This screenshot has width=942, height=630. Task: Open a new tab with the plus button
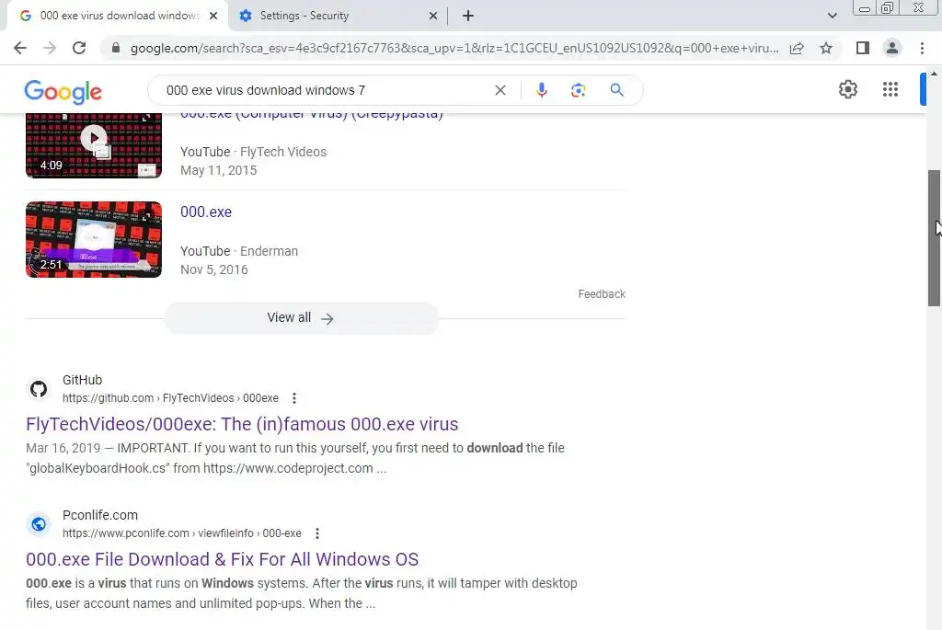click(x=468, y=16)
